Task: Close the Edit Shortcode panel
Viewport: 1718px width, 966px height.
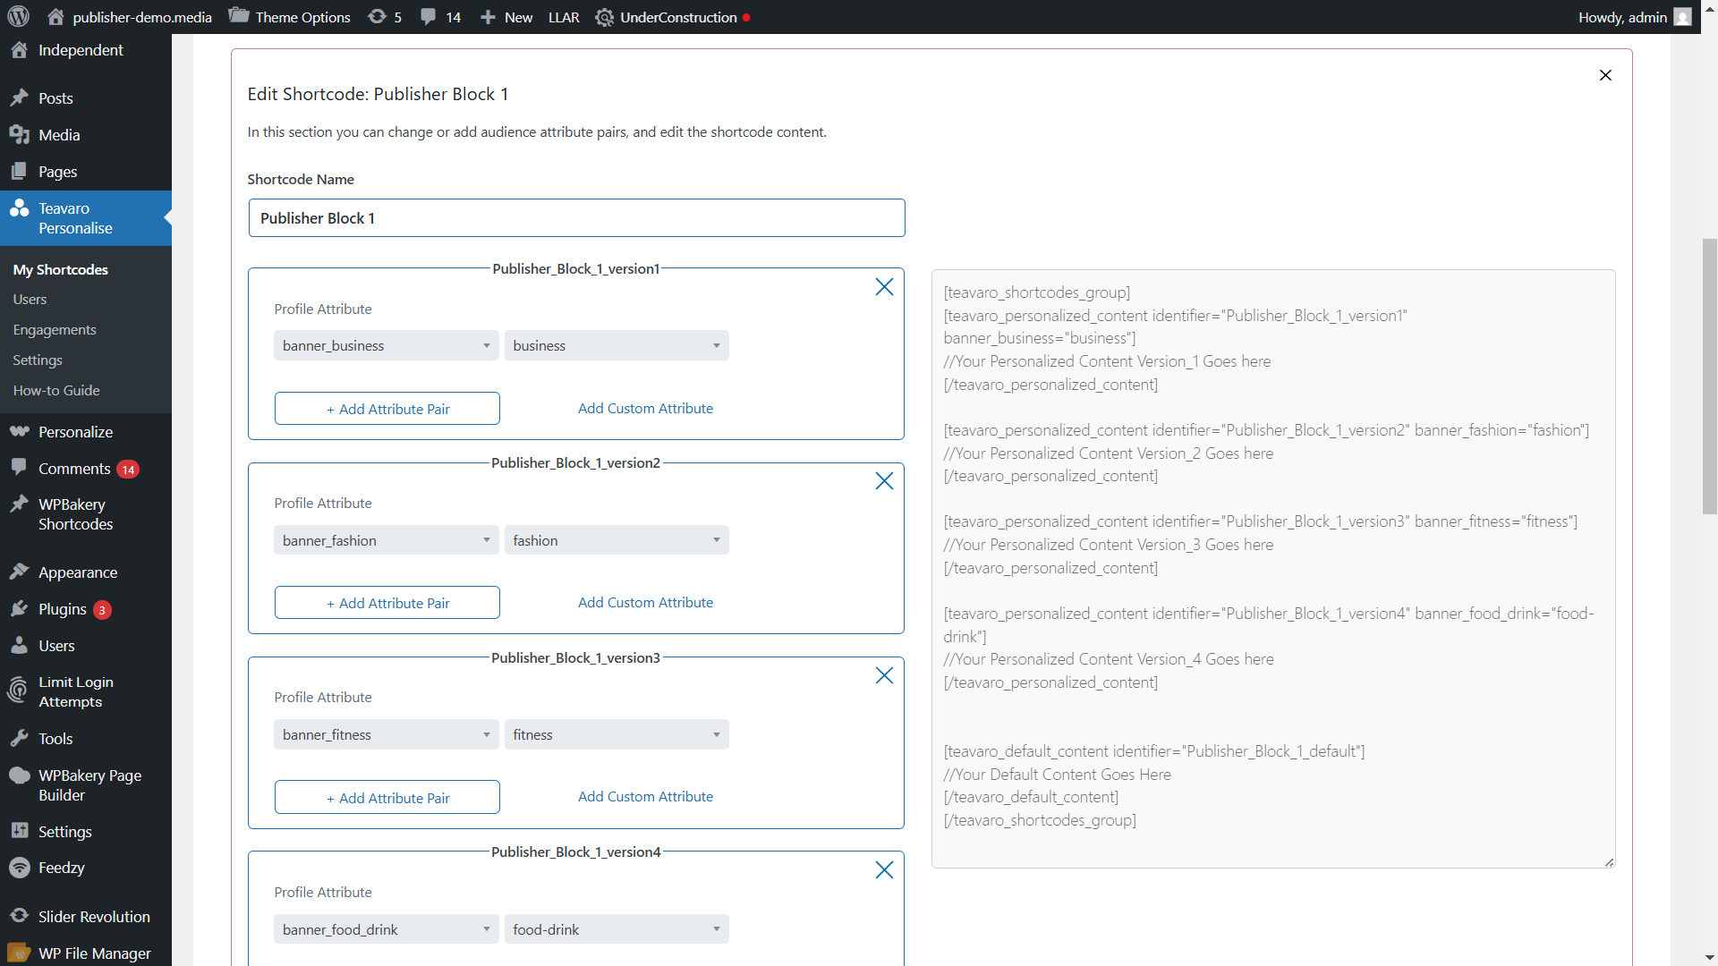Action: click(x=1605, y=75)
